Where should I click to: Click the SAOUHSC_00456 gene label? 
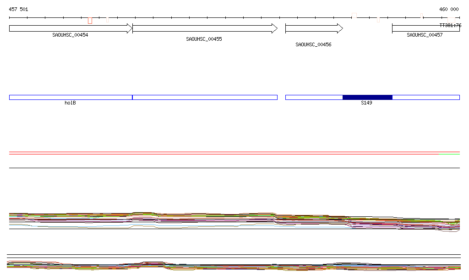[x=313, y=45]
